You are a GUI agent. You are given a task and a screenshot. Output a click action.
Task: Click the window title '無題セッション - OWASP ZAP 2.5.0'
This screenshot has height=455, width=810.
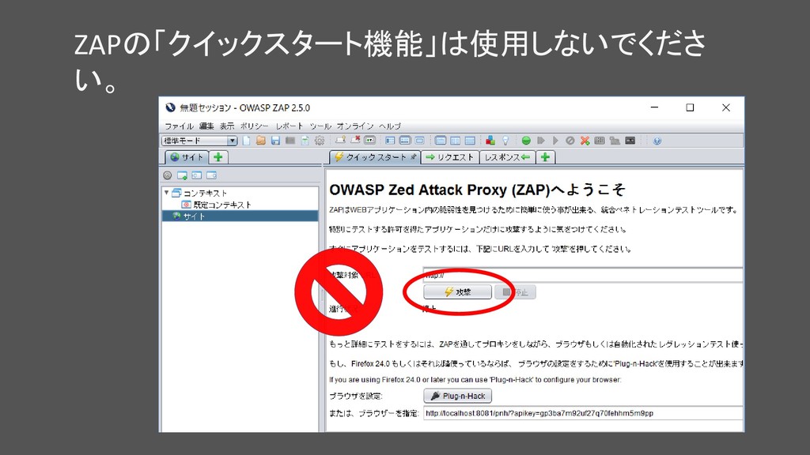(245, 107)
